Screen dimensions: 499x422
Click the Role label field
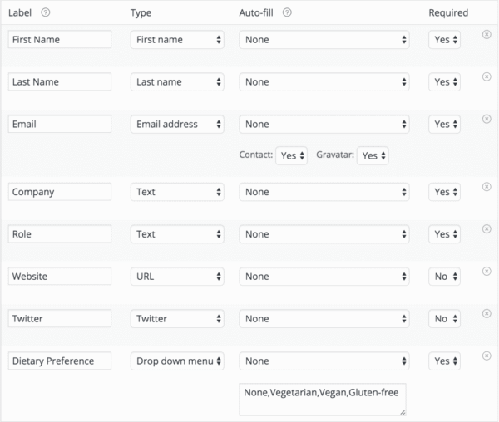60,234
